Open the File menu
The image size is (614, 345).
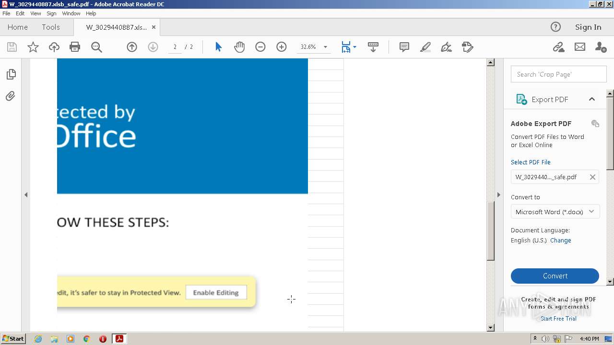(x=6, y=13)
